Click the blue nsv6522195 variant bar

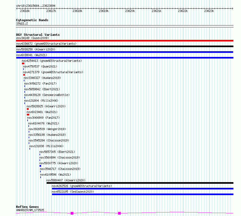[143, 194]
